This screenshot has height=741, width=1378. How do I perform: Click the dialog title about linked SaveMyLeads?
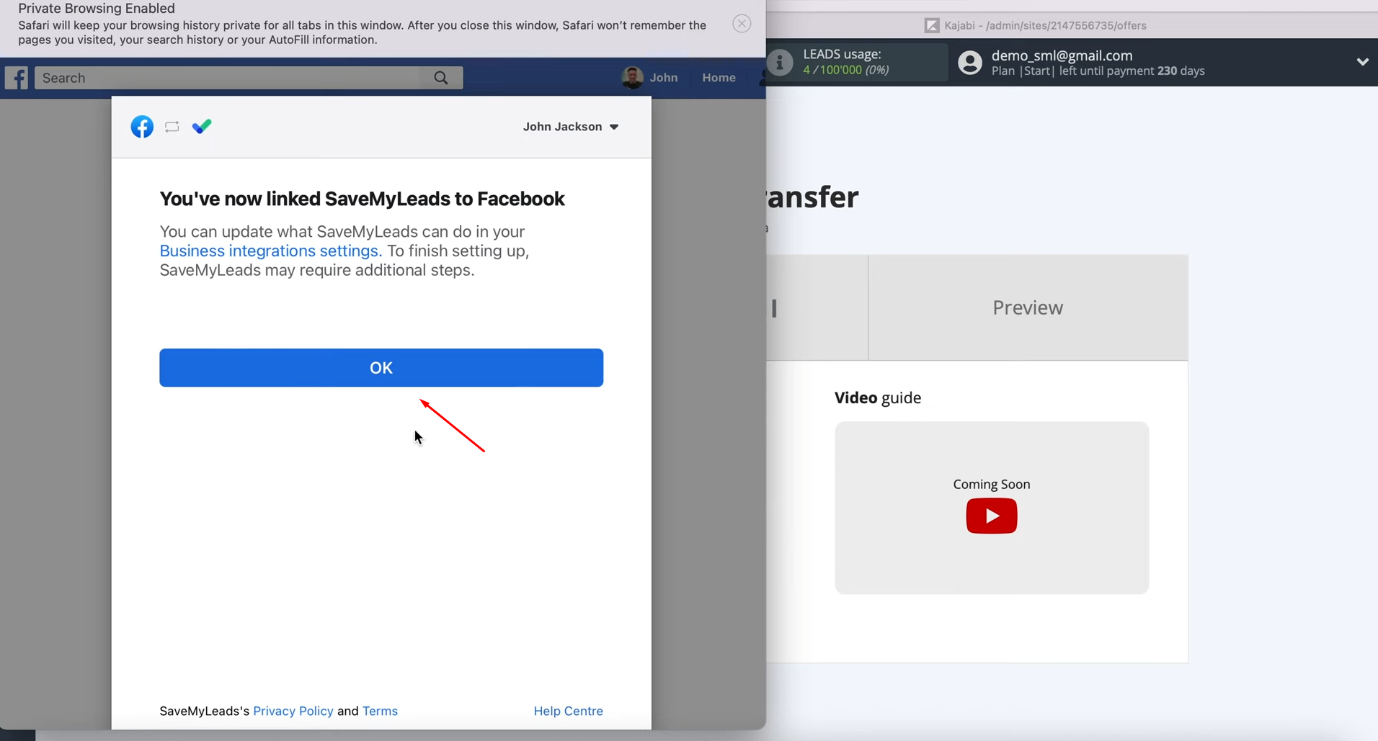tap(362, 199)
